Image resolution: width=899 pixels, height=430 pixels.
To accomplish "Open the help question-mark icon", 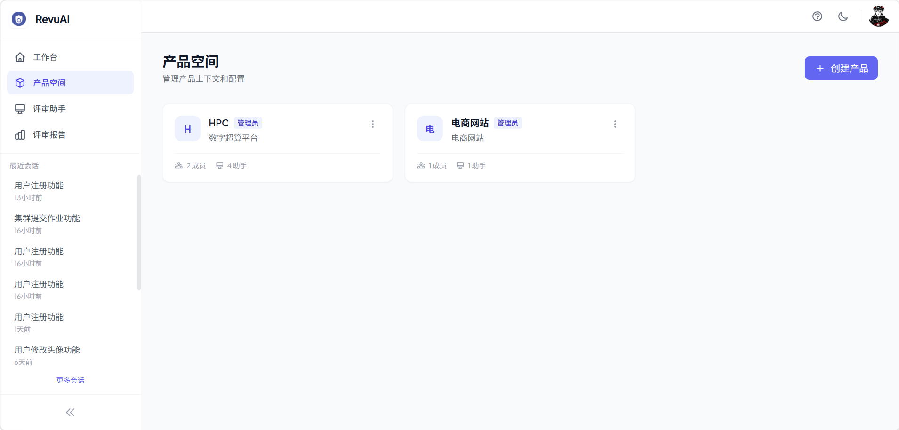I will tap(817, 16).
